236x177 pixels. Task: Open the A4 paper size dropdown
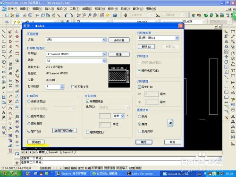tap(104, 61)
